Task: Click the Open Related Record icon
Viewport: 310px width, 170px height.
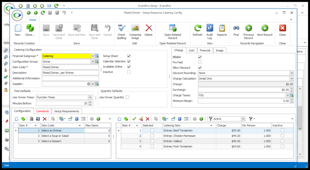Action: click(x=173, y=28)
